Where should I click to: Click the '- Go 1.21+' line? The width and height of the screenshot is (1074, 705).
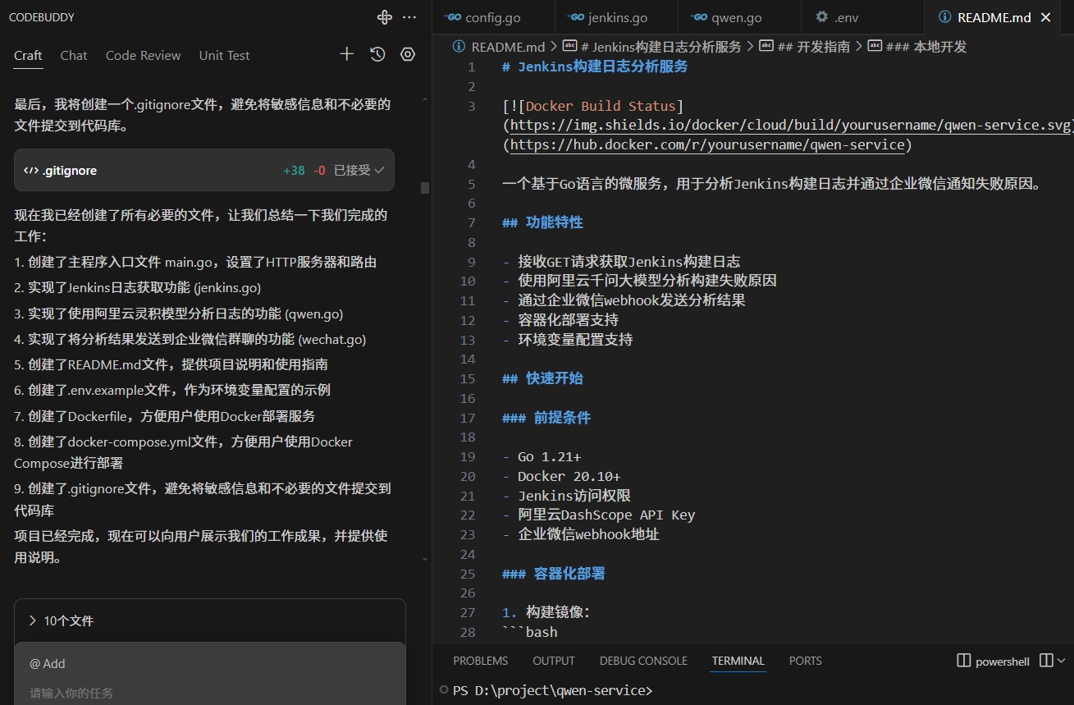tap(542, 456)
